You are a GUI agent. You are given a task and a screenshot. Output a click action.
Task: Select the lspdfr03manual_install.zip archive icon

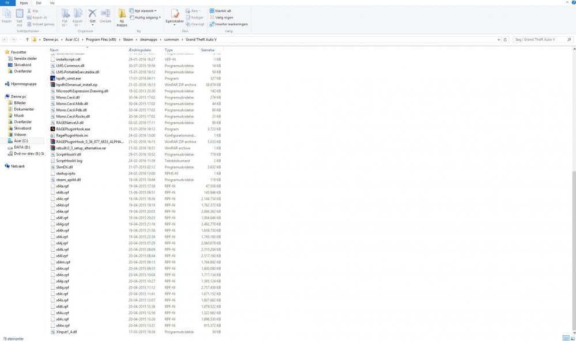(x=53, y=85)
